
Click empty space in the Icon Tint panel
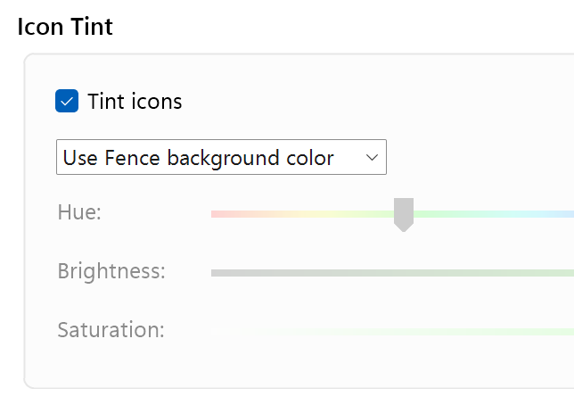point(357,98)
